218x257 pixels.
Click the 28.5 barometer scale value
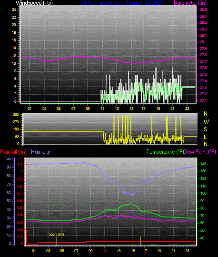(x=203, y=10)
